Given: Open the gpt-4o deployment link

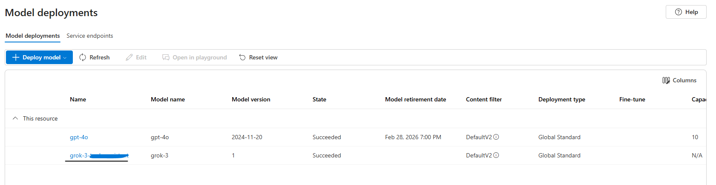Looking at the screenshot, I should click(x=79, y=137).
